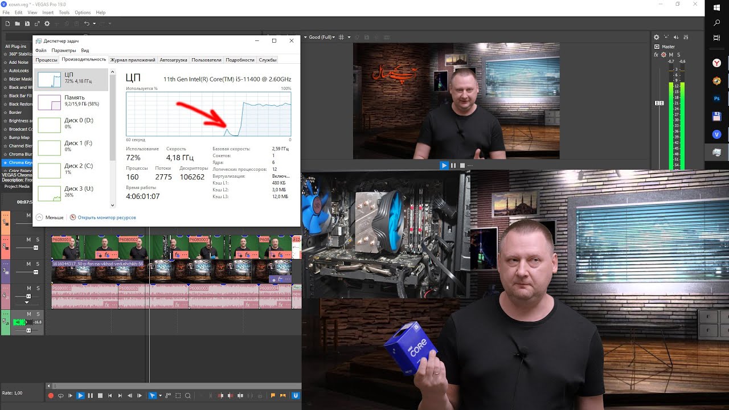Open the Tools menu in VEGAS Pro
Viewport: 729px width, 410px height.
pyautogui.click(x=64, y=13)
